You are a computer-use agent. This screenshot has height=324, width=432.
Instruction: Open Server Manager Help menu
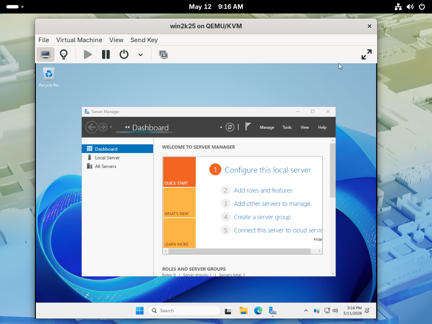322,127
